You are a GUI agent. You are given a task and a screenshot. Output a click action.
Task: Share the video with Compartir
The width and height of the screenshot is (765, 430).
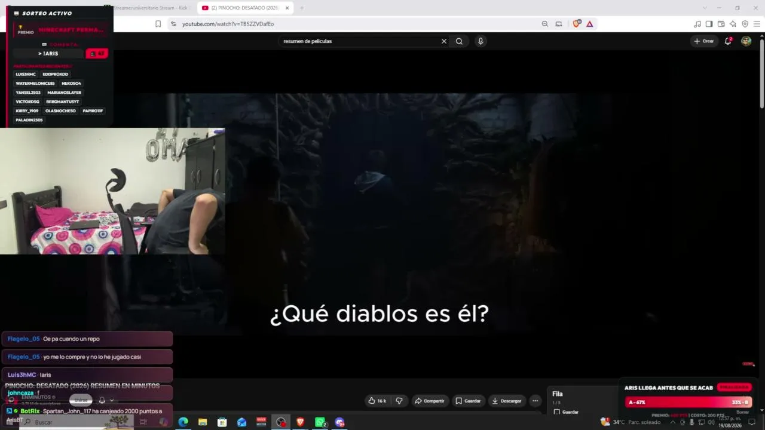click(430, 401)
